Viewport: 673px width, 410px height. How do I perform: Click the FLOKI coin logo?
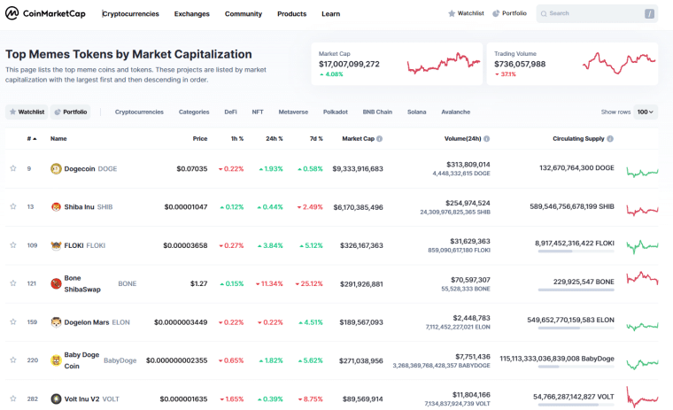click(56, 245)
